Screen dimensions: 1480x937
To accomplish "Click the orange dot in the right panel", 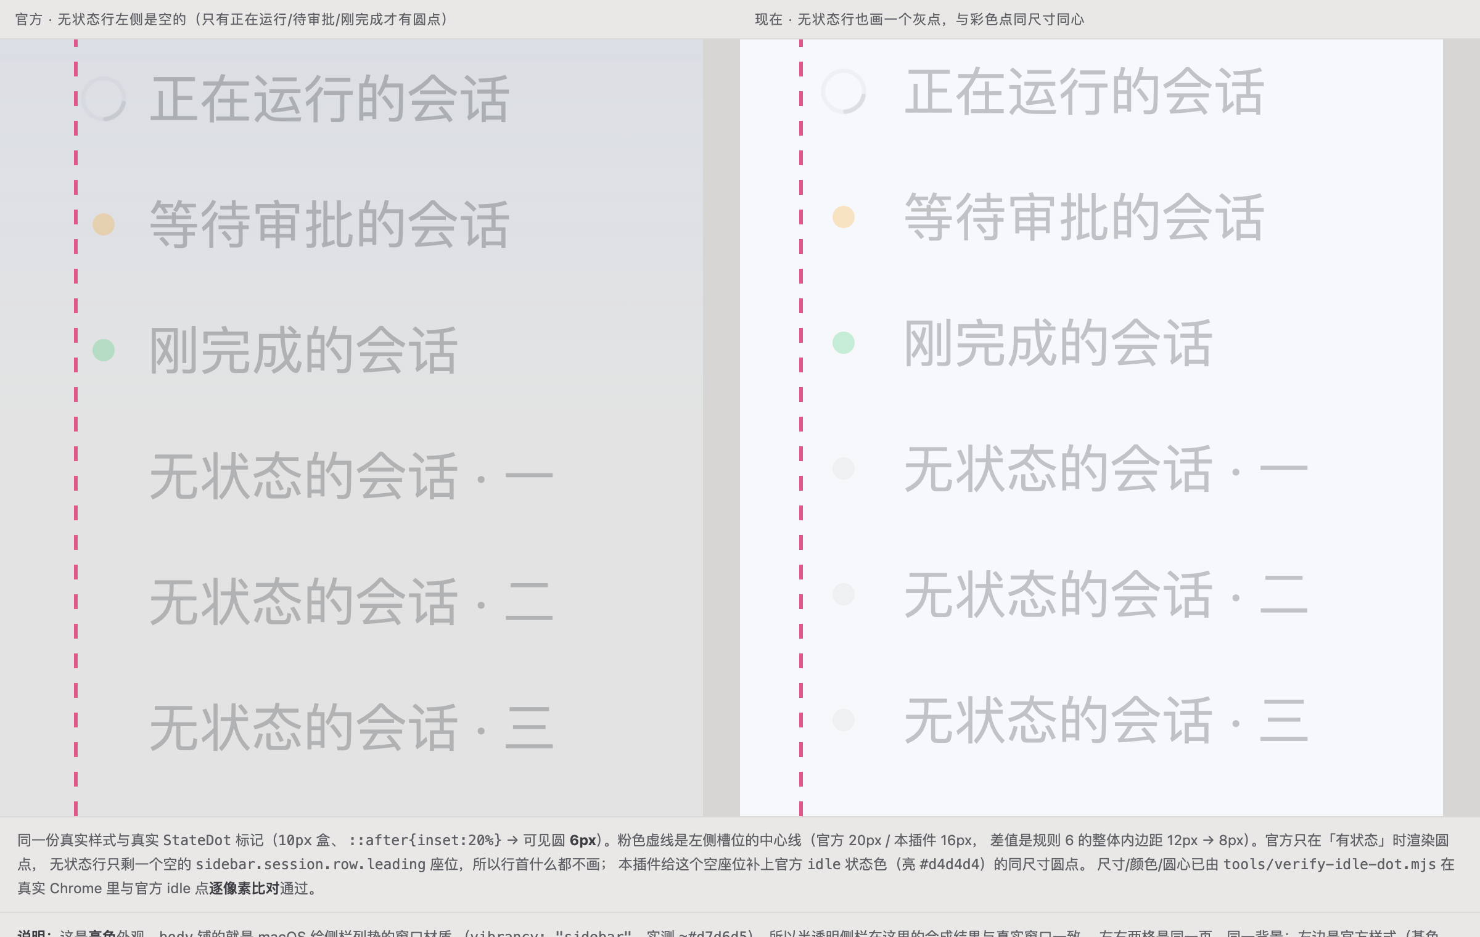I will (844, 217).
